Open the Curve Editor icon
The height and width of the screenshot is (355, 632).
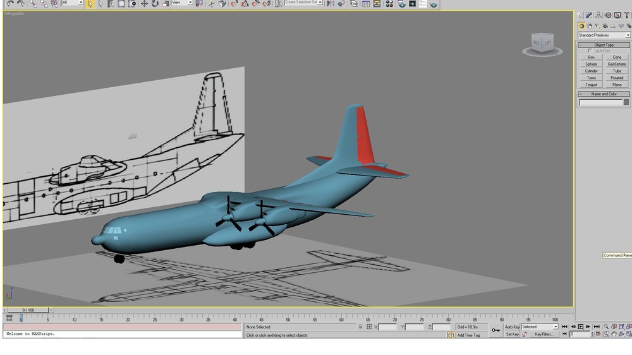pos(365,4)
